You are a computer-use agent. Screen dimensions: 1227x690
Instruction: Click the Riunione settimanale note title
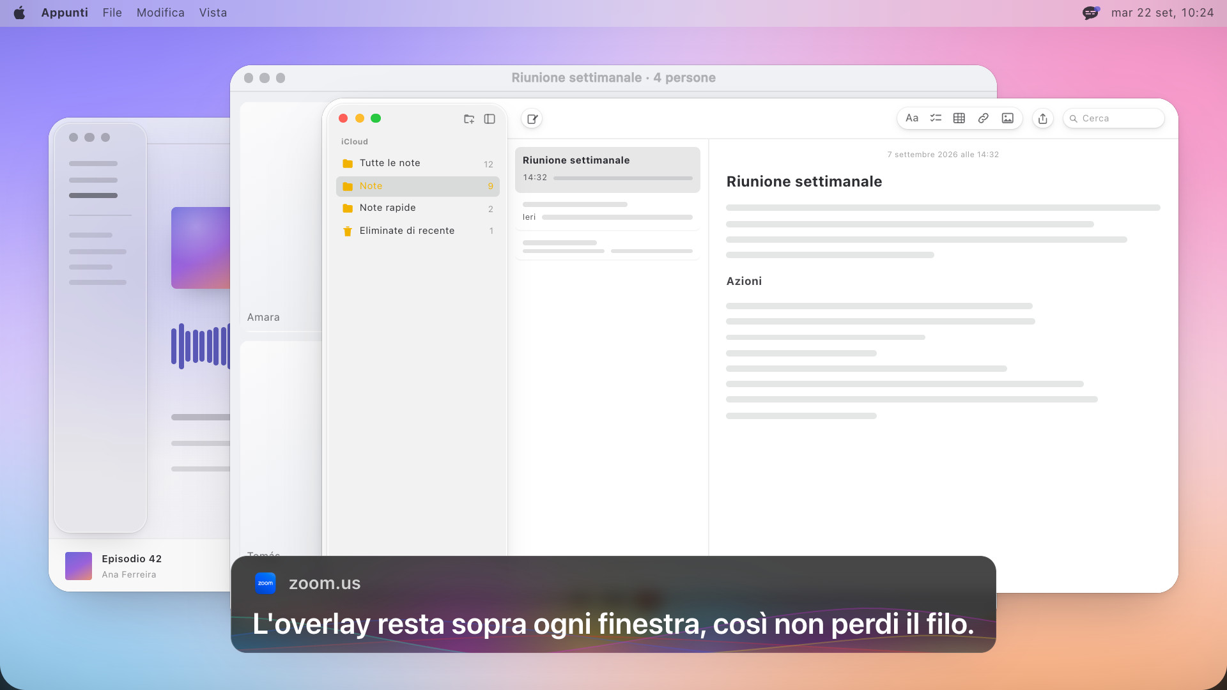[x=804, y=181]
